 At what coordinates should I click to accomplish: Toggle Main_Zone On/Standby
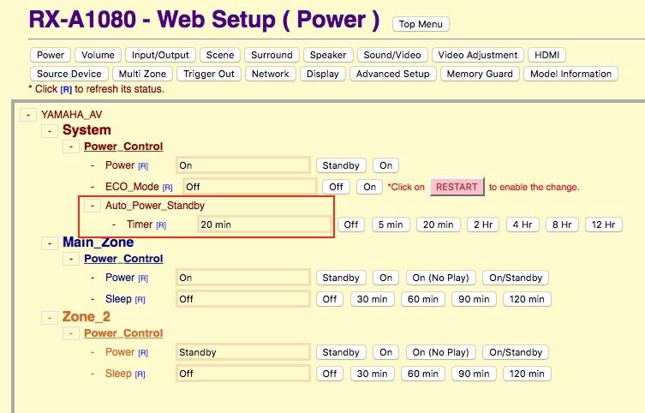[x=516, y=278]
